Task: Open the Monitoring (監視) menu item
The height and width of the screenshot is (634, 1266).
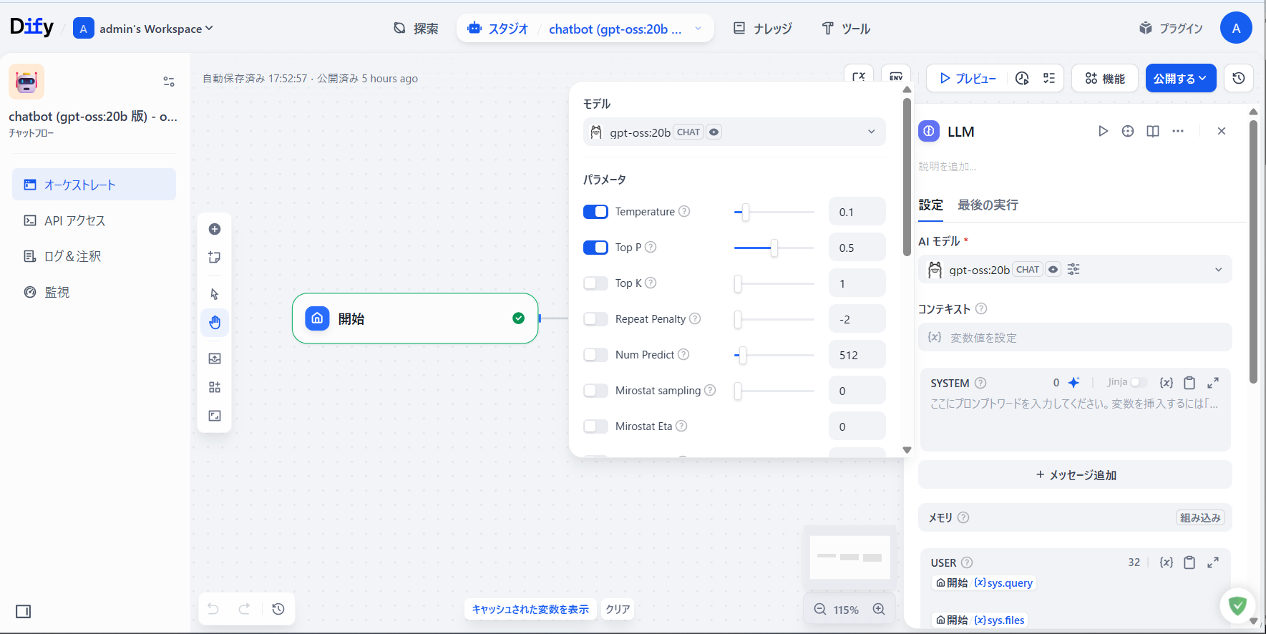Action: point(94,292)
